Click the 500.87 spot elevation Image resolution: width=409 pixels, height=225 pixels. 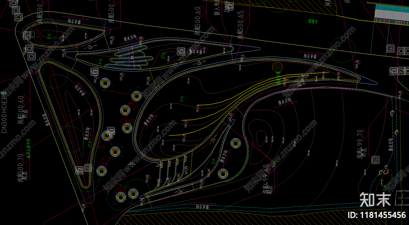point(302,78)
